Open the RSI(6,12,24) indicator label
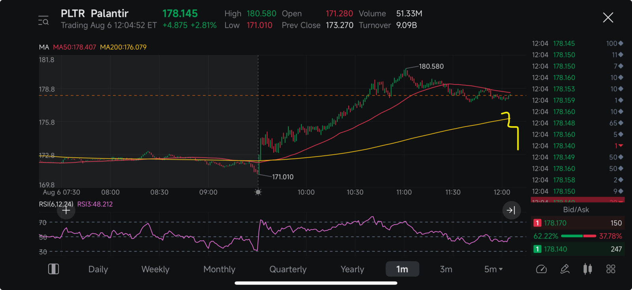Image resolution: width=632 pixels, height=290 pixels. tap(56, 204)
